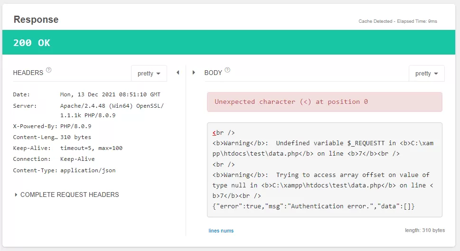Click the Response heading
Image resolution: width=460 pixels, height=251 pixels.
[x=36, y=19]
